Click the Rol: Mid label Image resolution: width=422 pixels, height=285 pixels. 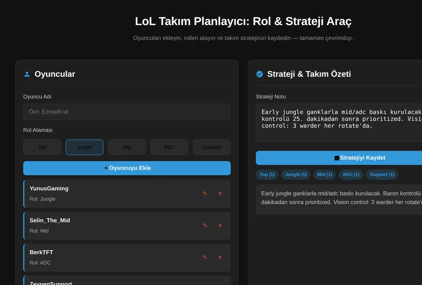click(x=39, y=231)
